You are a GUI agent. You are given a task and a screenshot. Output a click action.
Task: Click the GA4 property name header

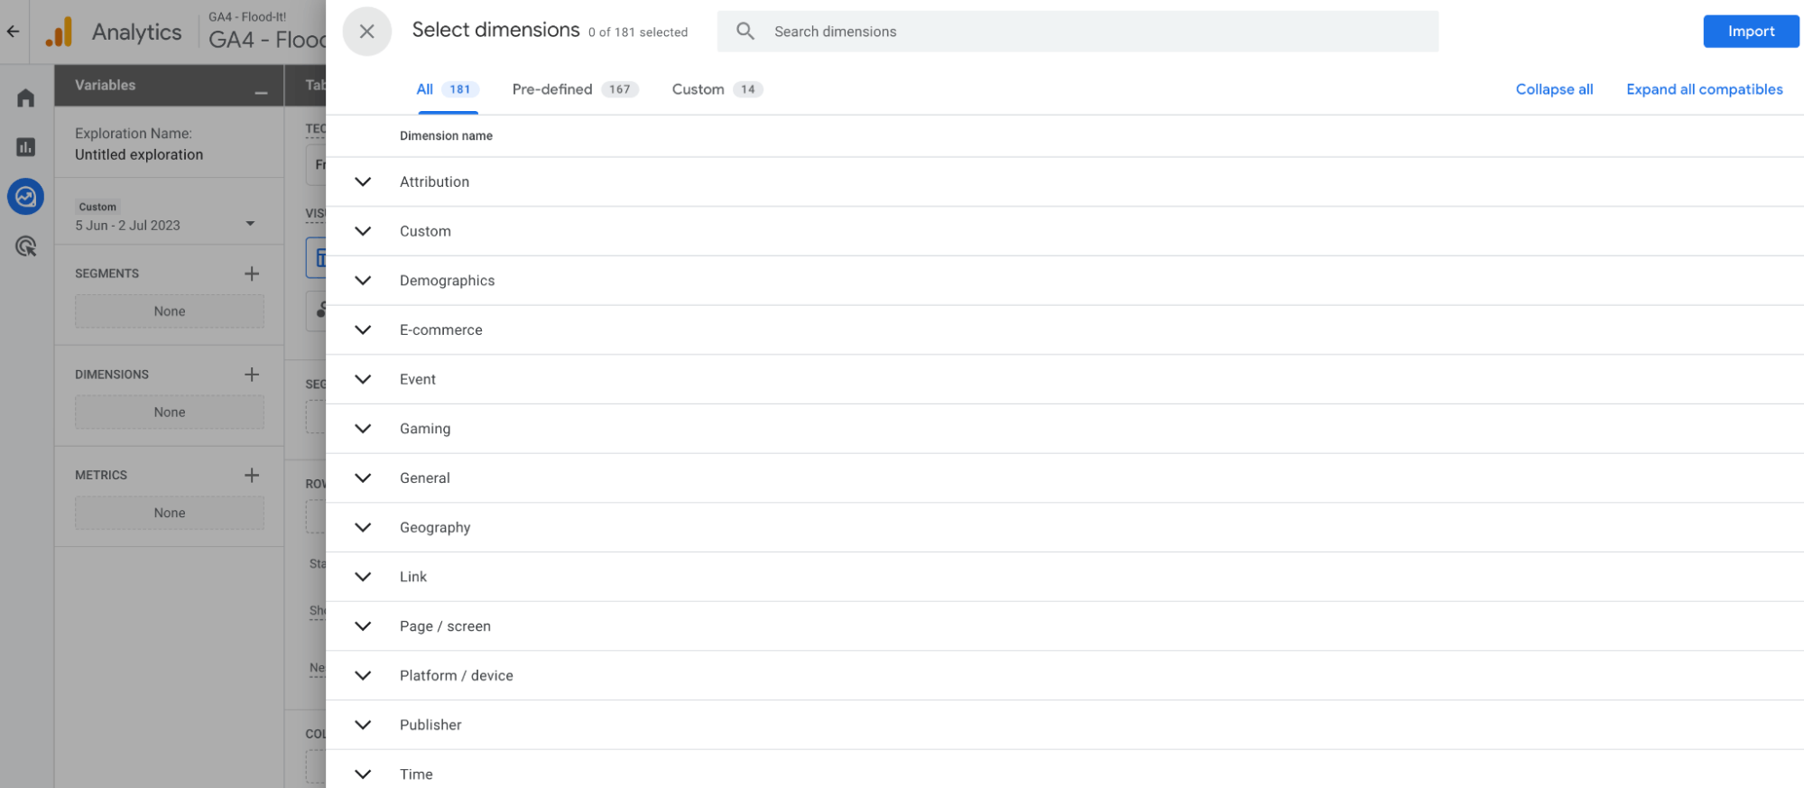pos(267,40)
